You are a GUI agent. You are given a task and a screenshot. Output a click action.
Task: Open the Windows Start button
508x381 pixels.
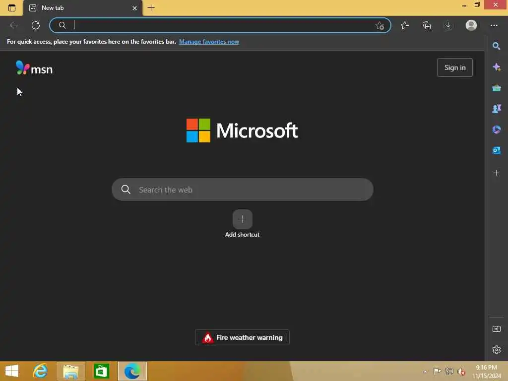(x=12, y=371)
